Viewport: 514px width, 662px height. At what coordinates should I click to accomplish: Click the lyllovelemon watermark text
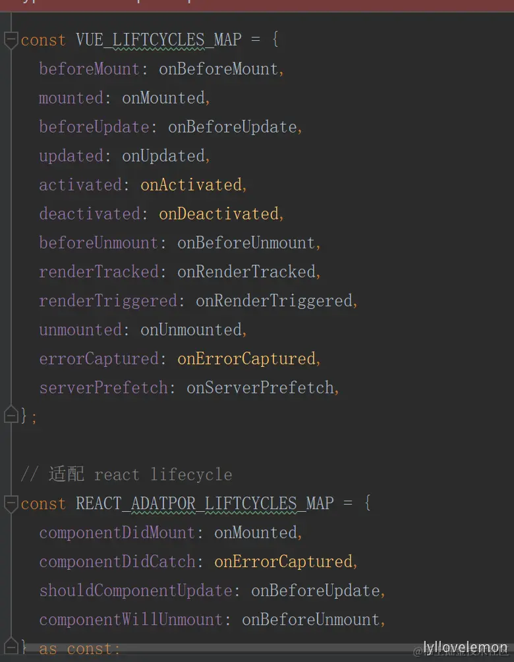click(x=465, y=648)
